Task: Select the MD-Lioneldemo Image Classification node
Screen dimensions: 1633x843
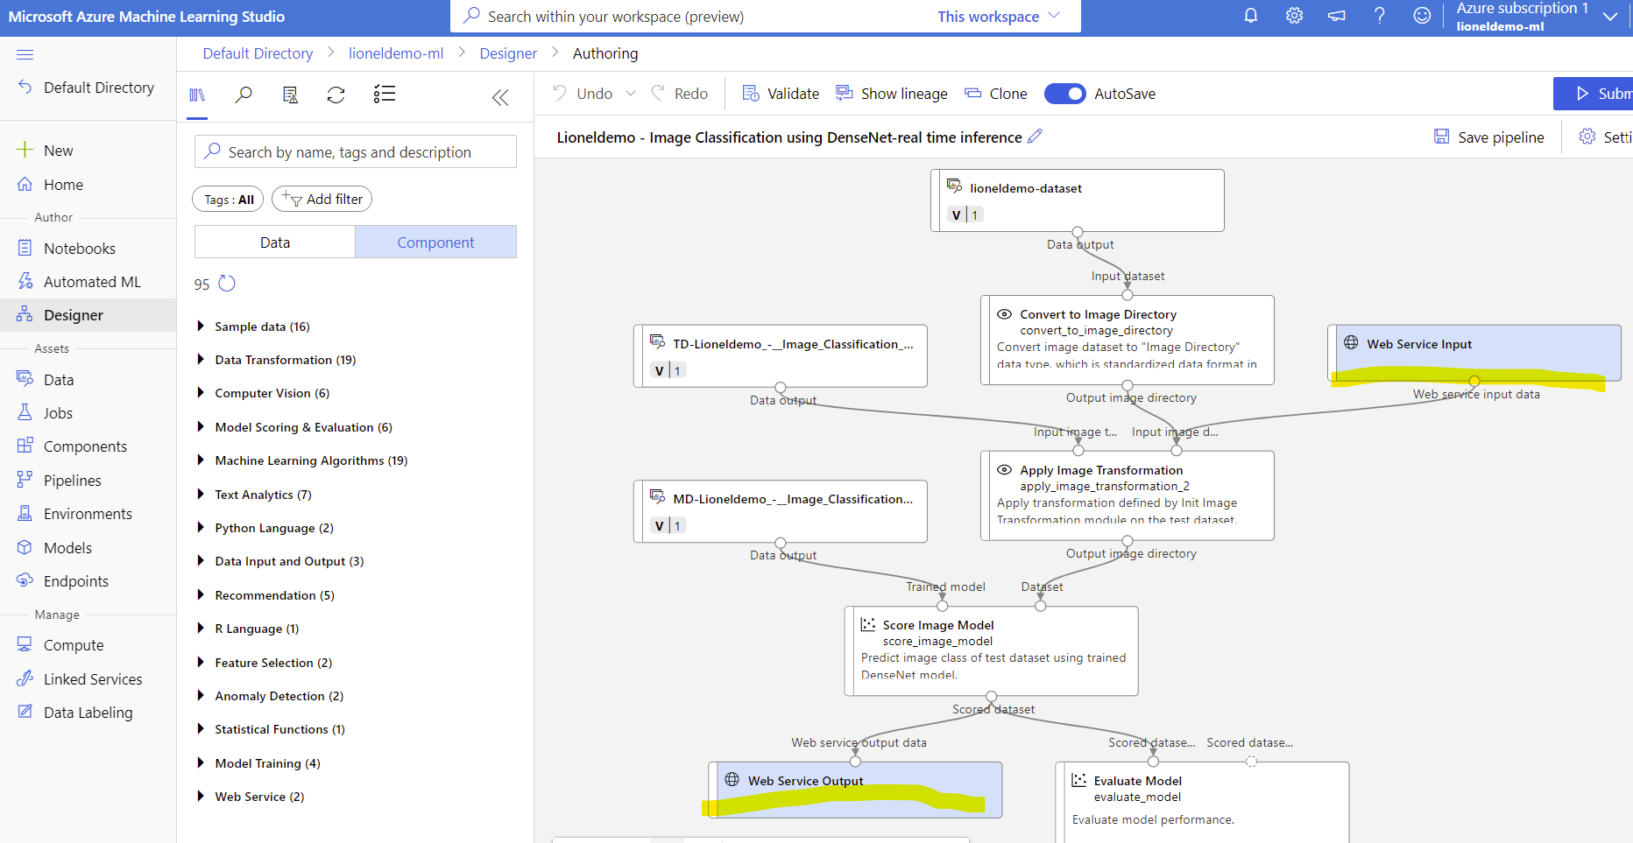Action: (781, 511)
